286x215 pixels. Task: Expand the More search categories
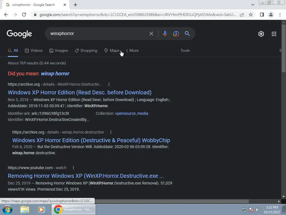click(132, 51)
